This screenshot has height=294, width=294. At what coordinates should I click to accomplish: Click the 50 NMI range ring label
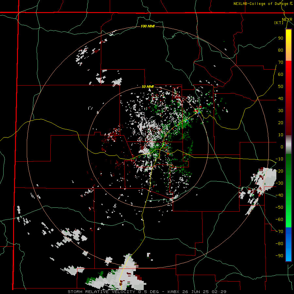point(148,87)
